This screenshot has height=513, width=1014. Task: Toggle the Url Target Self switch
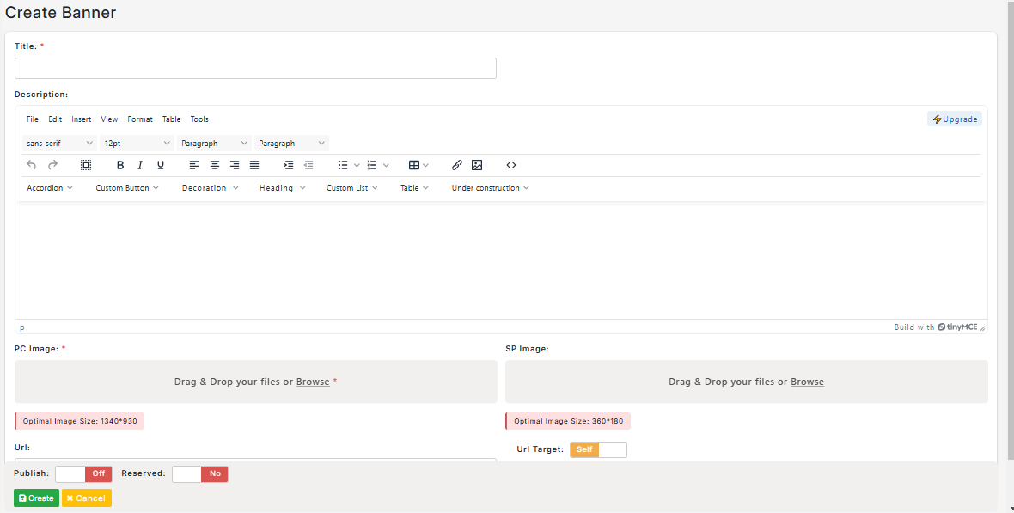(x=598, y=449)
